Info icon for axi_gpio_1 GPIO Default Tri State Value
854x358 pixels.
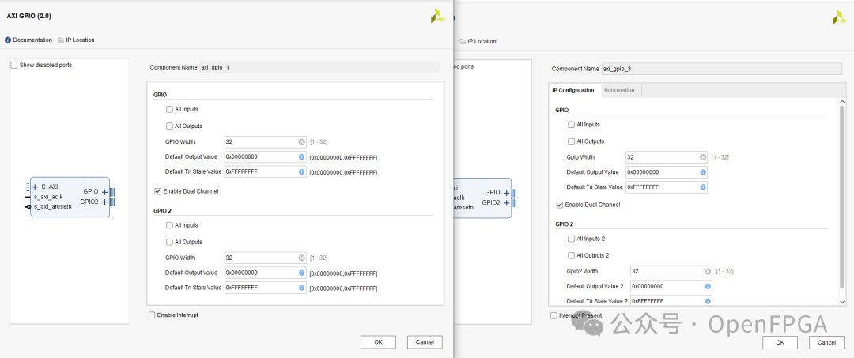coord(301,172)
